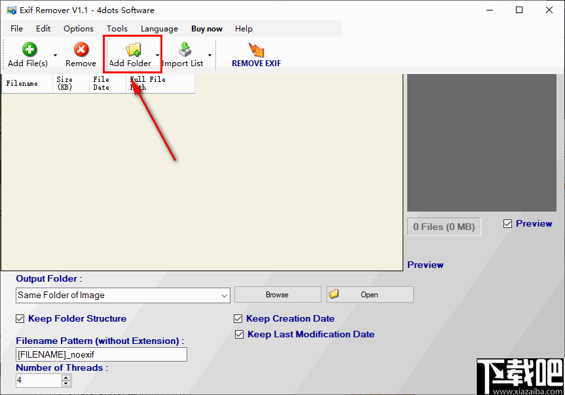Image resolution: width=565 pixels, height=395 pixels.
Task: Disable Keep Creation Date
Action: pyautogui.click(x=239, y=318)
